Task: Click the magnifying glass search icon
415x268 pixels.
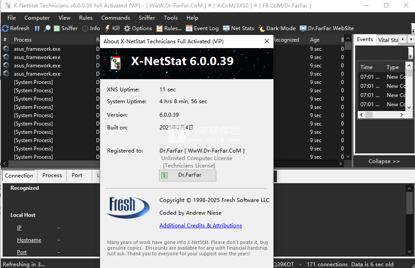Action: (47, 28)
